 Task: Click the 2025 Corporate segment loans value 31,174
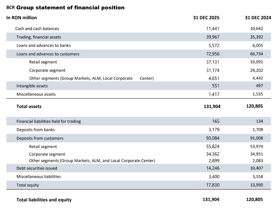pyautogui.click(x=213, y=70)
